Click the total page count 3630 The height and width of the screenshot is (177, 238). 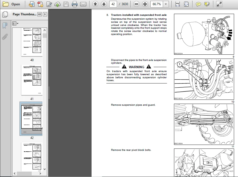[125, 4]
